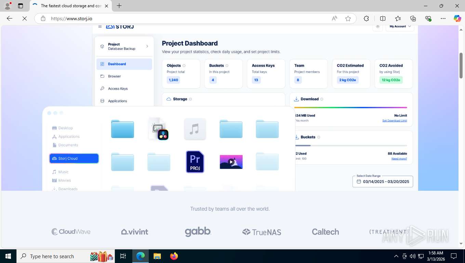Screen dimensions: 465x263
Task: Click the vivint logo
Action: [135, 232]
